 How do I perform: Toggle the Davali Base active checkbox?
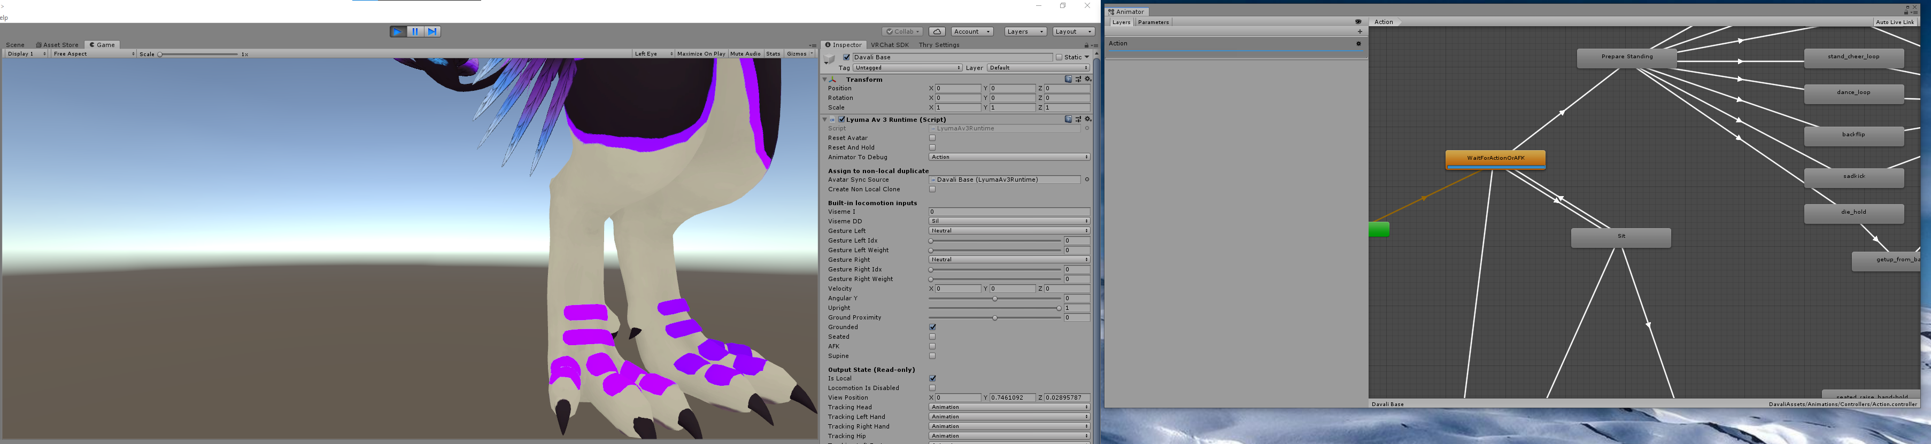pos(846,57)
